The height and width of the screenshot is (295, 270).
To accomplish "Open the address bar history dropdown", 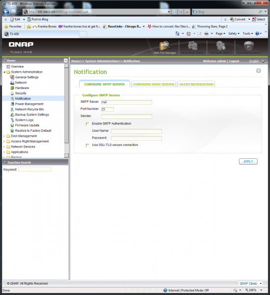I will pyautogui.click(x=169, y=12).
